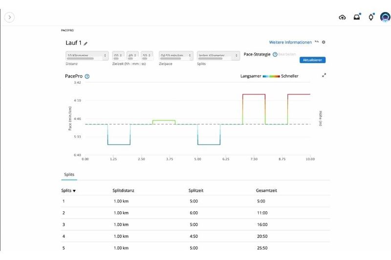Adjust the Zielzeit hours stepper
Screen dimensions: 391x260
click(x=118, y=56)
